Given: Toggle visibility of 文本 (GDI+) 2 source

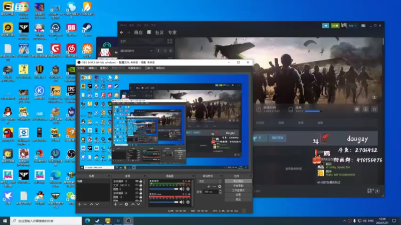Looking at the screenshot, I should 137,185.
